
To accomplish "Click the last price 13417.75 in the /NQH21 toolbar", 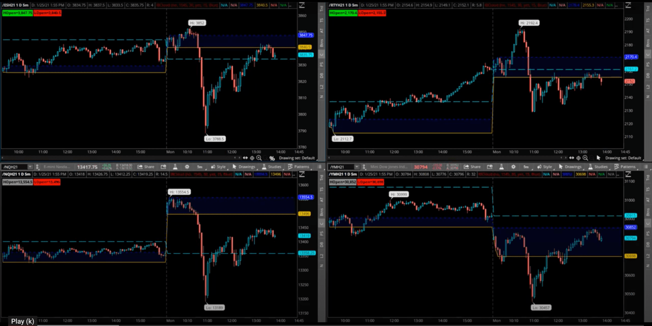I will pyautogui.click(x=87, y=167).
